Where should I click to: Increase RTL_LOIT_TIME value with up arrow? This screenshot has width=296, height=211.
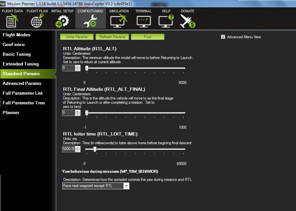[78, 148]
